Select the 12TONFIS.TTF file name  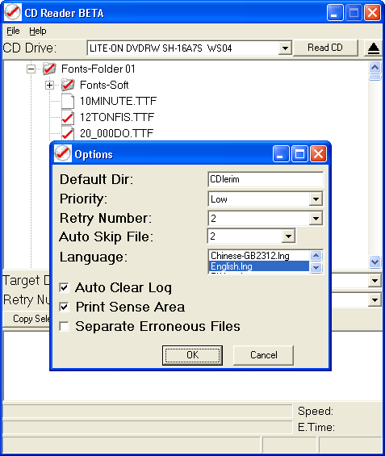click(x=117, y=118)
